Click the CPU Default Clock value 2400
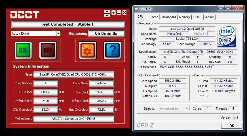Screen dimensions: 247x136 tap(46, 101)
